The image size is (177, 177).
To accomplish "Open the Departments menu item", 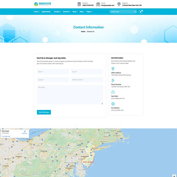I will pos(46,11).
